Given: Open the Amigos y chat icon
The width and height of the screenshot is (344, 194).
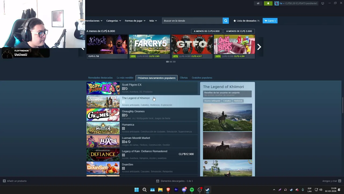Looking at the screenshot, I should 340,181.
